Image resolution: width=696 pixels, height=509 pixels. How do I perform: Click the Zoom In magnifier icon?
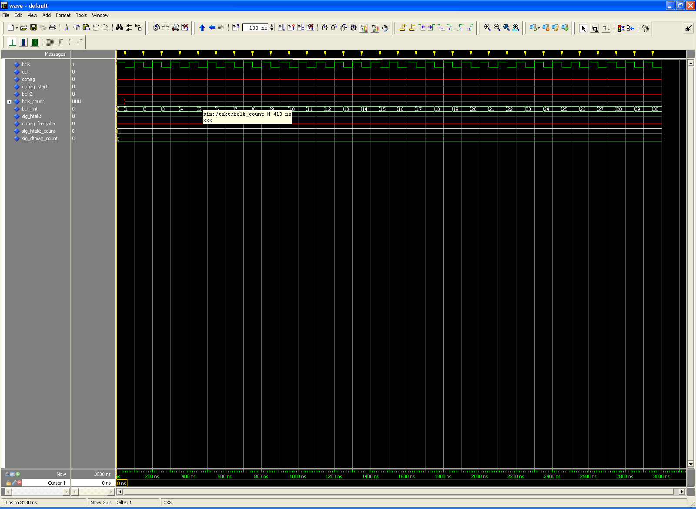[487, 27]
